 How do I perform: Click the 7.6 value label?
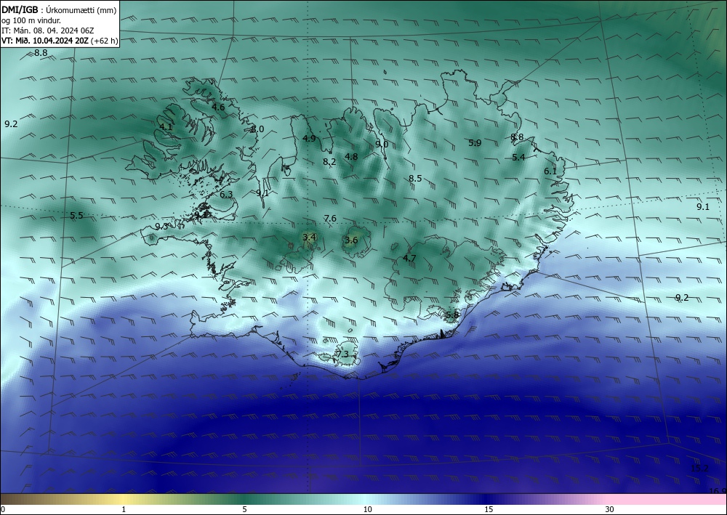pos(330,218)
